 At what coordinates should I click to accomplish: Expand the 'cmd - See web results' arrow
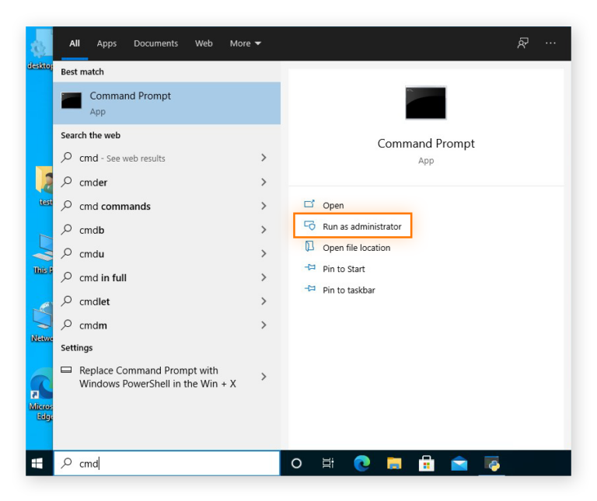click(x=264, y=158)
